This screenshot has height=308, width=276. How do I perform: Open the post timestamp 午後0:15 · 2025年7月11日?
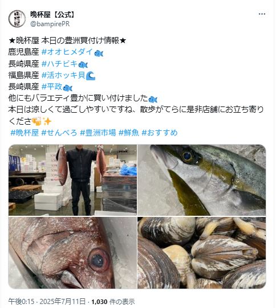(47, 302)
